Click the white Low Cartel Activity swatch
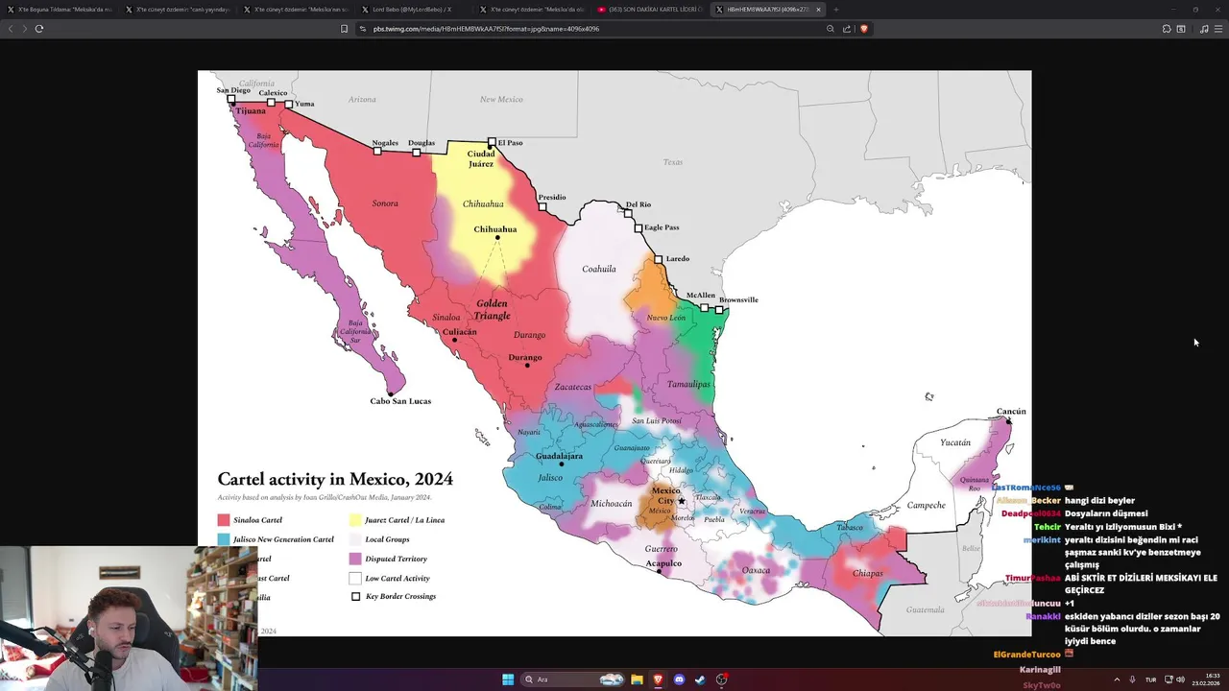 pos(355,578)
